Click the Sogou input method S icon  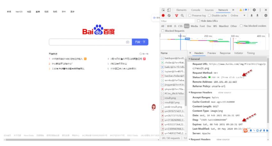point(245,130)
